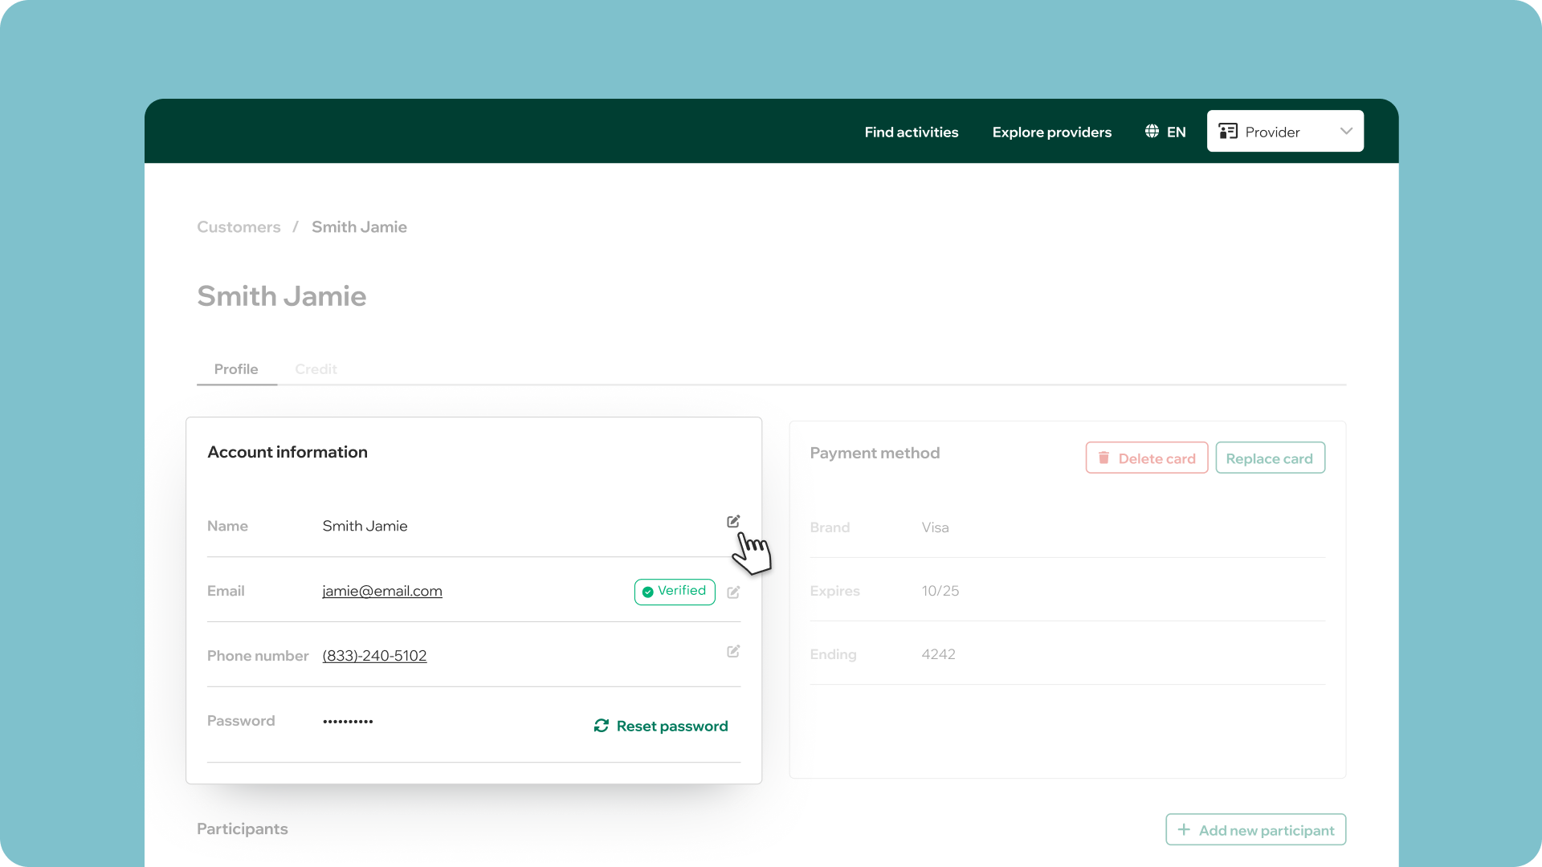Click the edit icon beside Email
The image size is (1542, 867).
pos(732,592)
